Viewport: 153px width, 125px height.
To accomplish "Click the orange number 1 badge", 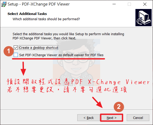I will pos(9,51).
